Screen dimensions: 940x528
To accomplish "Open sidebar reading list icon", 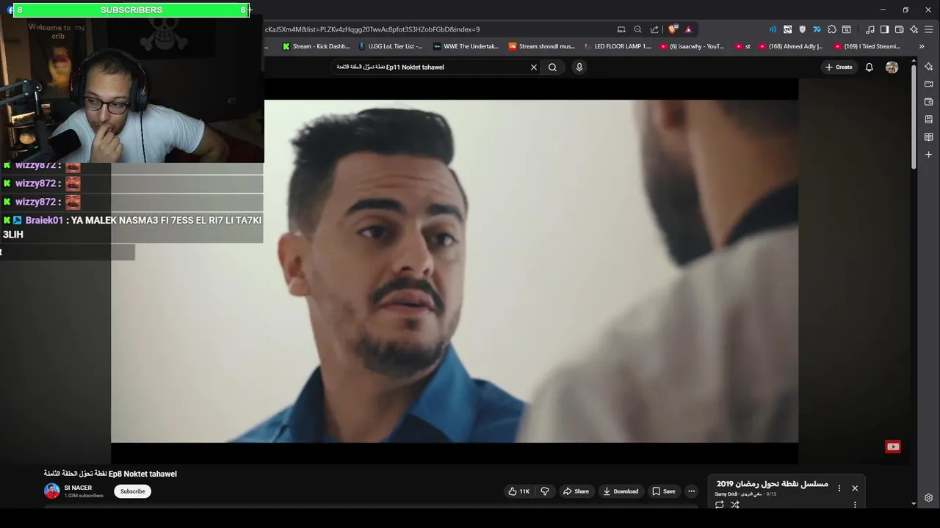I will (928, 137).
